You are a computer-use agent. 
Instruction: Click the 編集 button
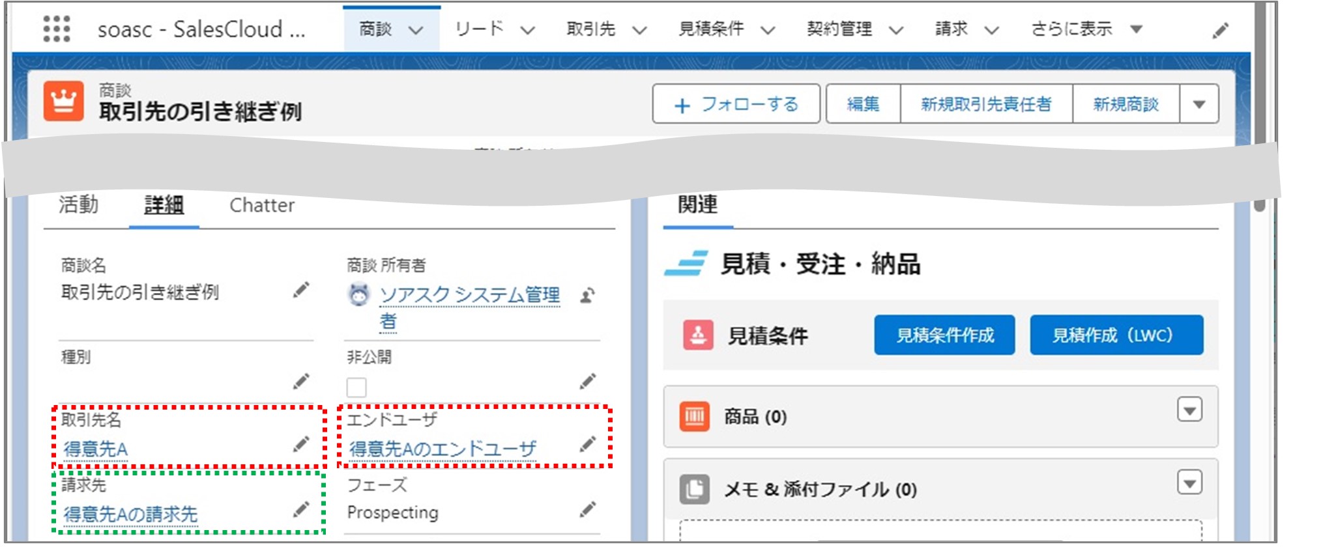coord(864,104)
